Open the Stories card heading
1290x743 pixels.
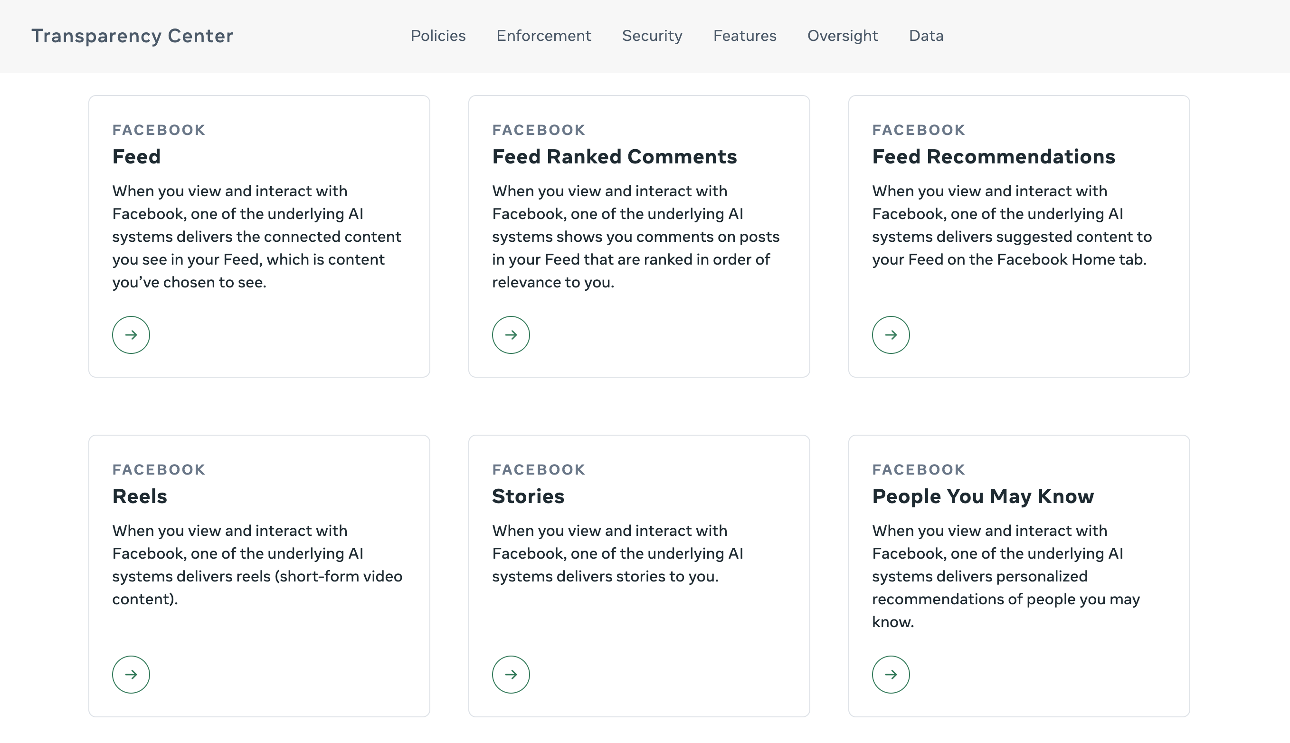528,495
